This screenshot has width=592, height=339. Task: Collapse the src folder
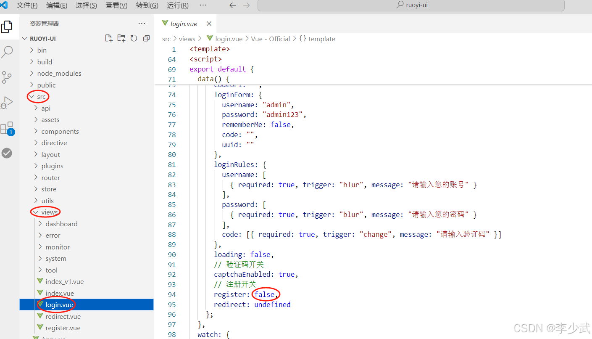(87, 96)
